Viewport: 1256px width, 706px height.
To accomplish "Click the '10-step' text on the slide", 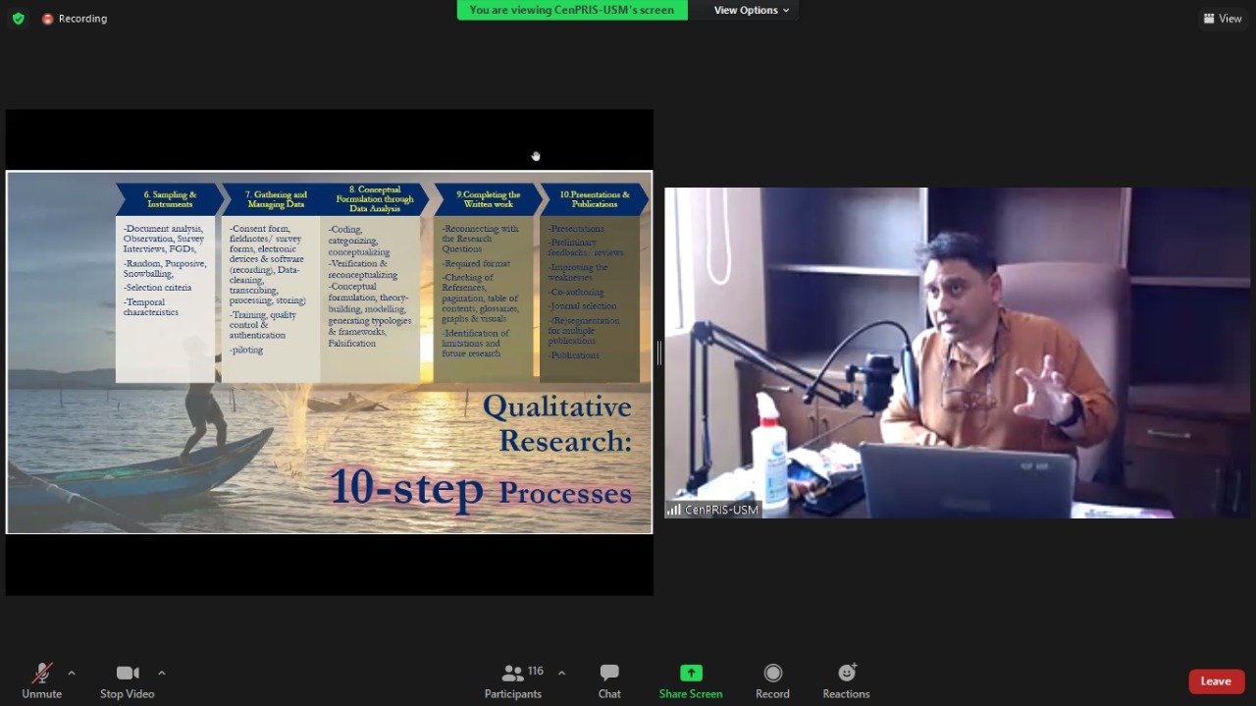I will point(406,487).
